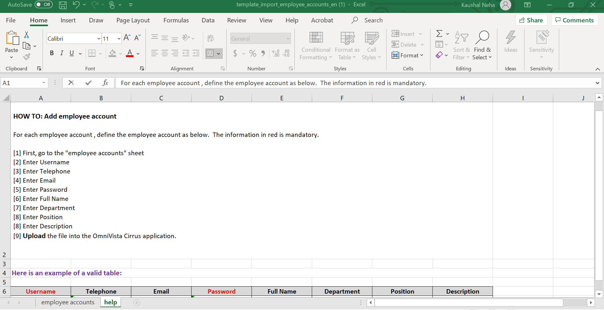Click the Share button
Screen dimensions: 604x310
pos(531,20)
